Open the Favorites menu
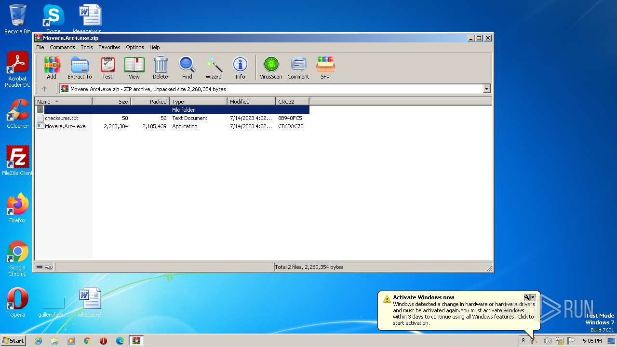Screen dimensions: 617x347 pos(109,47)
